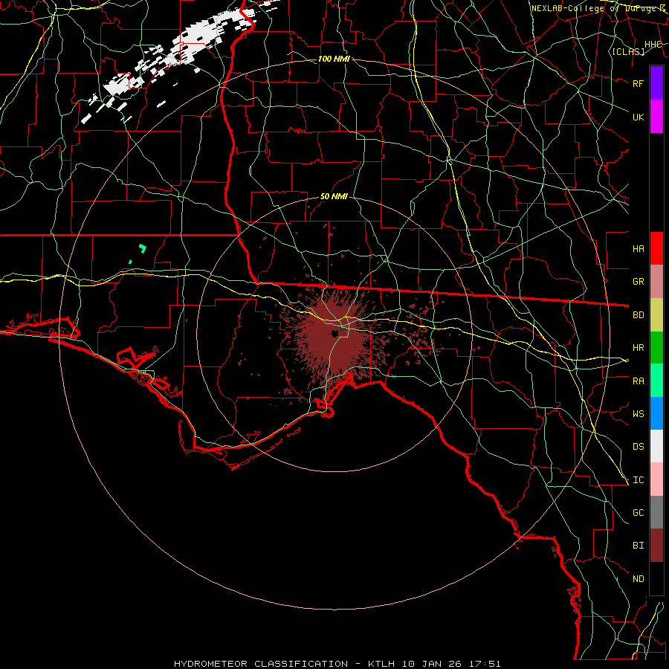Click the RF legend label
669x669 pixels.
(x=638, y=83)
